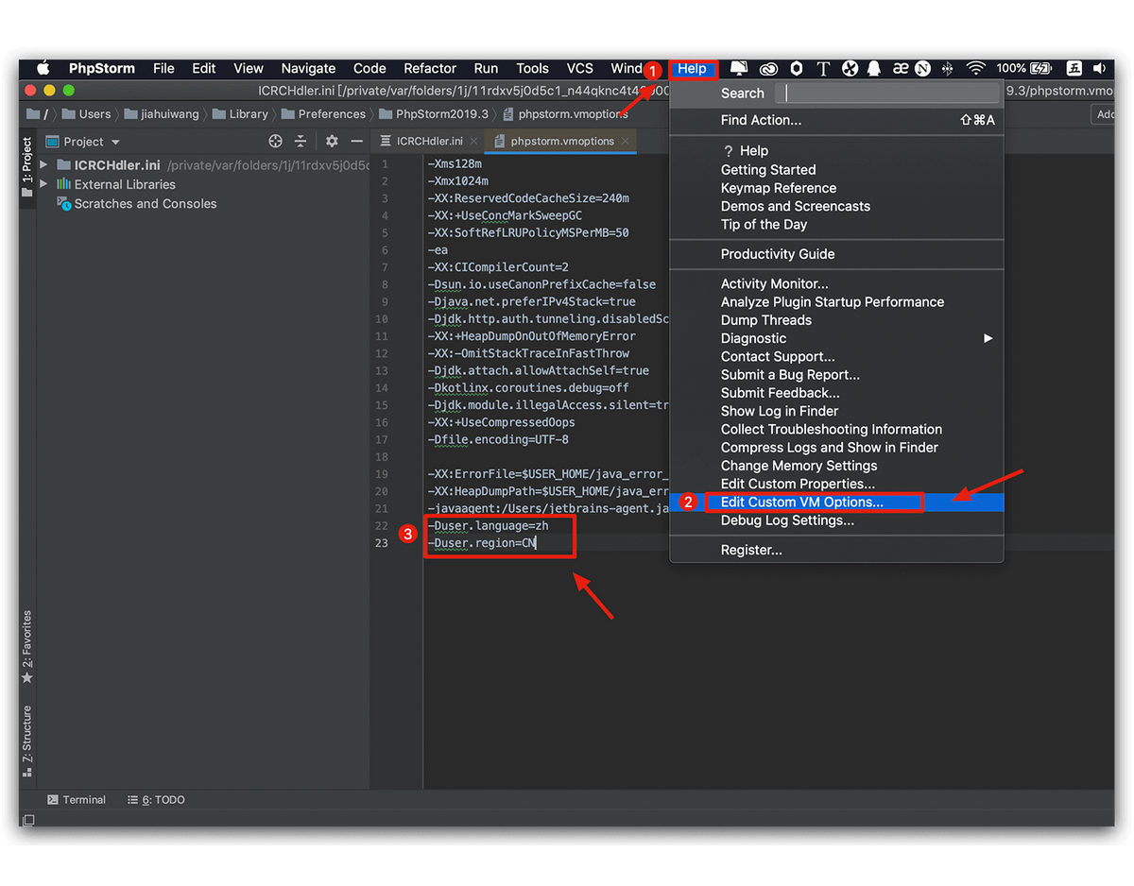Open the Navigate menu

(x=308, y=68)
